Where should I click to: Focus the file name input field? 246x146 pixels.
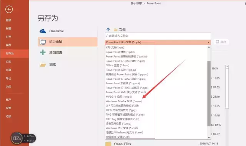[x=158, y=36]
